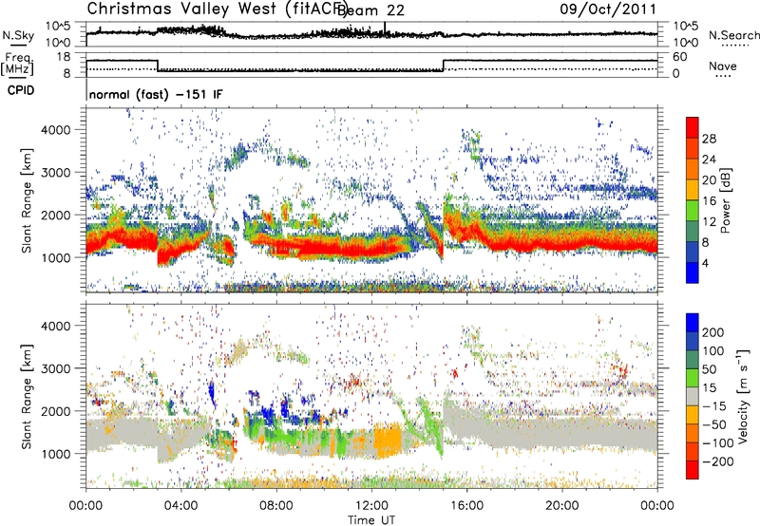
Task: Click the left 10^5 noise axis tick
Action: 58,27
